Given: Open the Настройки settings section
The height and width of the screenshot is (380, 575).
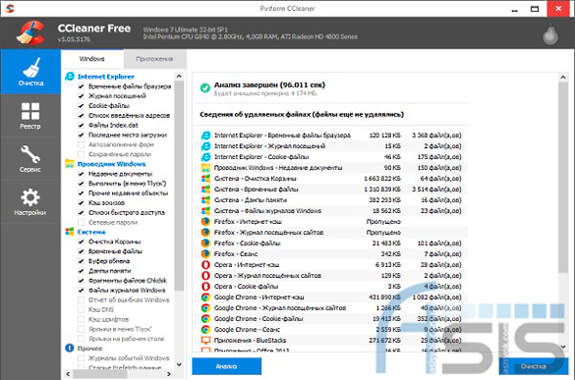Looking at the screenshot, I should tap(30, 201).
